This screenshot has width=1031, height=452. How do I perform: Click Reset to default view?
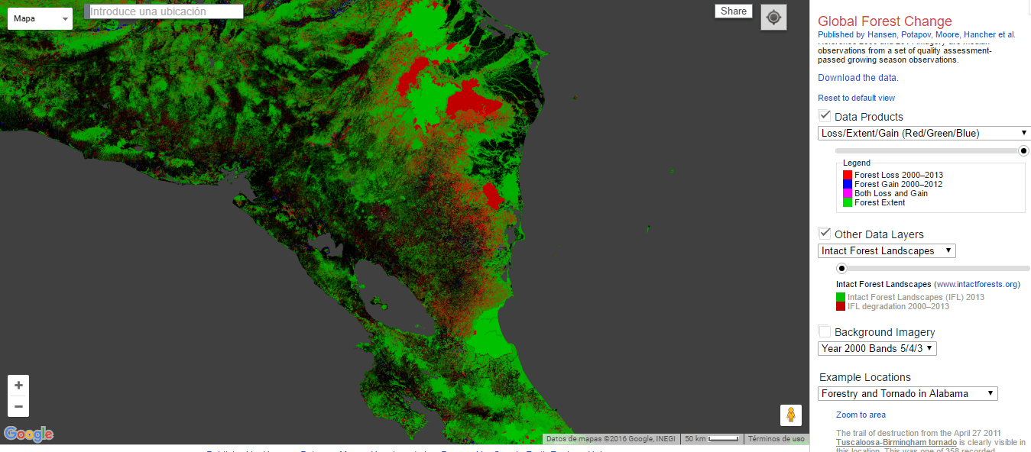coord(857,98)
